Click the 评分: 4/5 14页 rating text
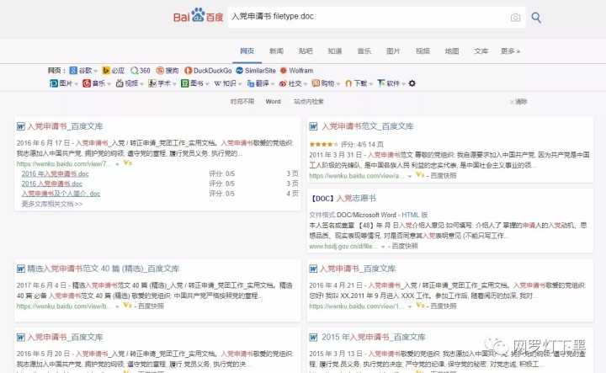 tap(362, 144)
